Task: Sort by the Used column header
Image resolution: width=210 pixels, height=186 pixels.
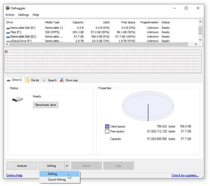Action: [x=98, y=22]
